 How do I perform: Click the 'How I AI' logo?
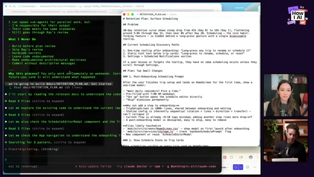[297, 15]
